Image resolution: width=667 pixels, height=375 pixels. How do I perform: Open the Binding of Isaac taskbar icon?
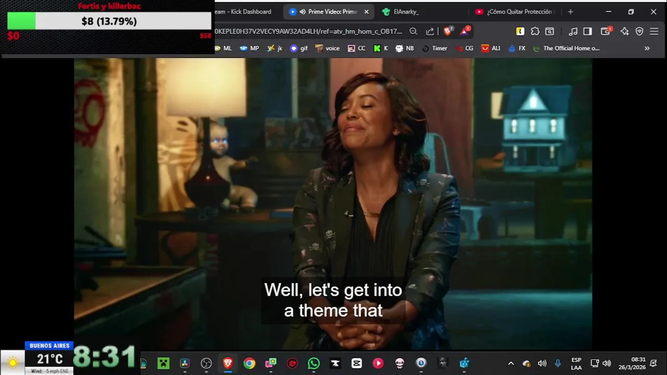(x=400, y=363)
